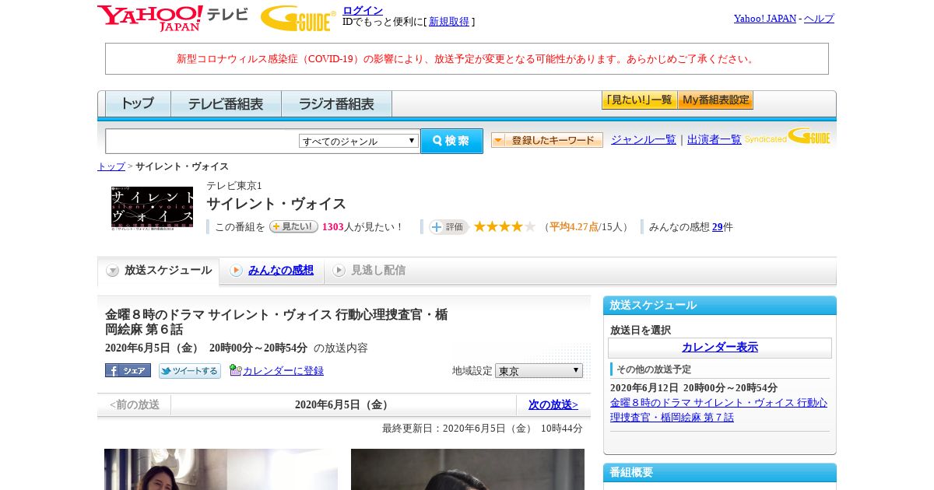
Task: Click the 次の放送> link
Action: tap(553, 404)
